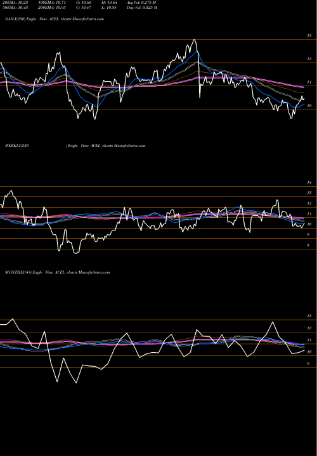Click the Day Vol reading

point(142,8)
